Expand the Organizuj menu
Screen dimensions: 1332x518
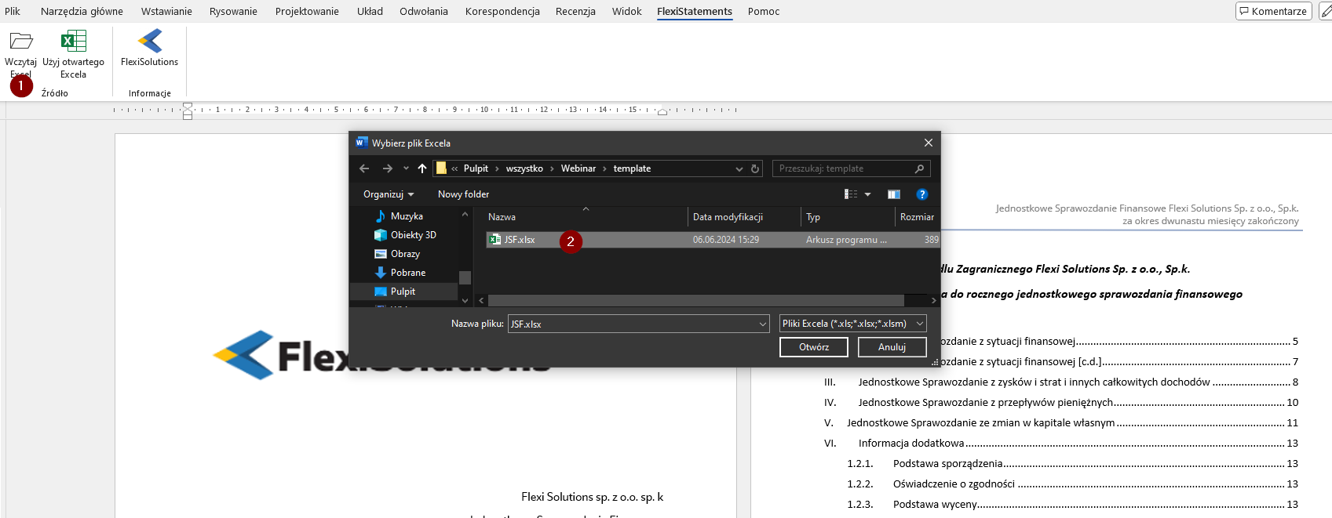tap(388, 194)
